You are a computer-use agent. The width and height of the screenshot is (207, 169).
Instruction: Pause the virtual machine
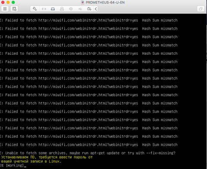[x=5, y=9]
